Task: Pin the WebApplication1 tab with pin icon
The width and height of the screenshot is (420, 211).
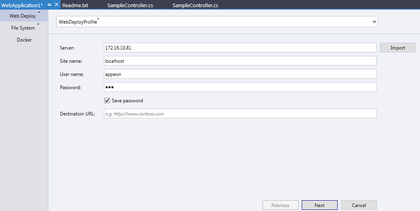Action: pyautogui.click(x=49, y=4)
